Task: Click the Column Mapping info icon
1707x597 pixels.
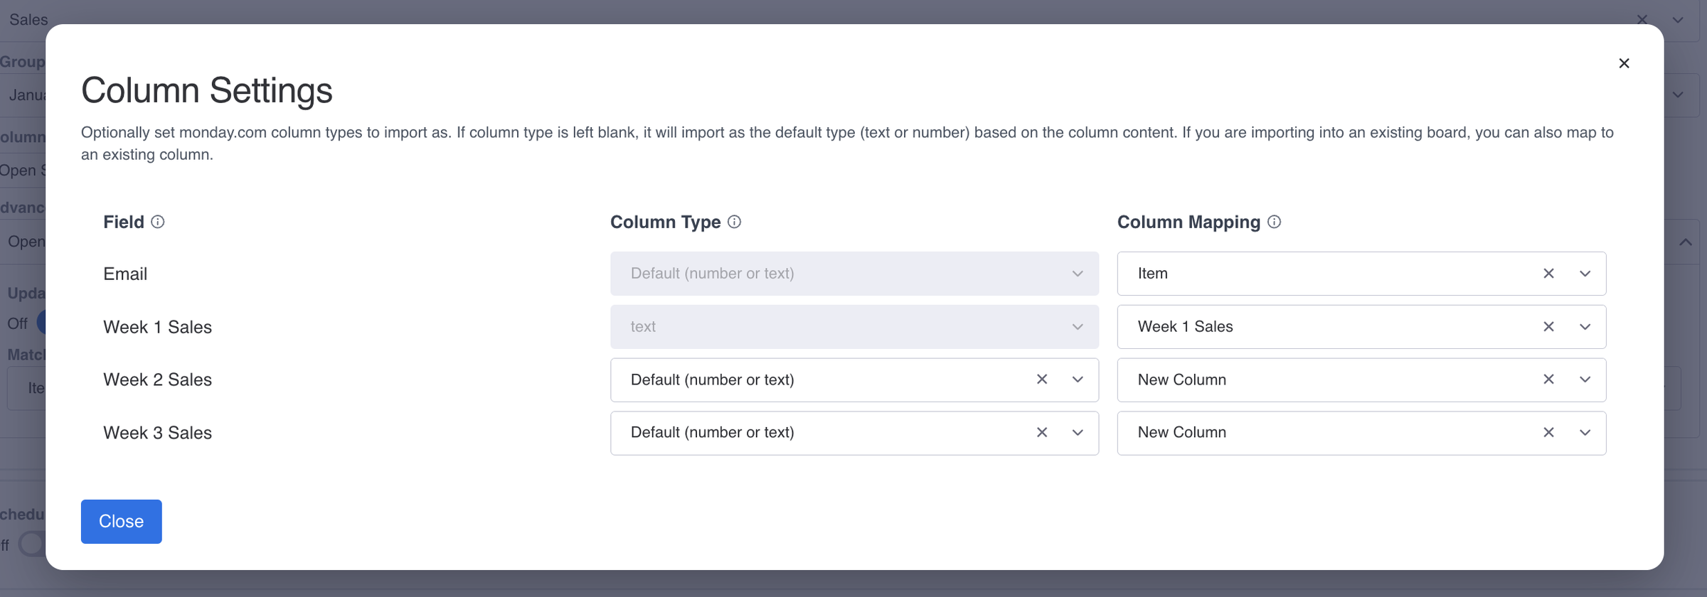Action: [1275, 222]
